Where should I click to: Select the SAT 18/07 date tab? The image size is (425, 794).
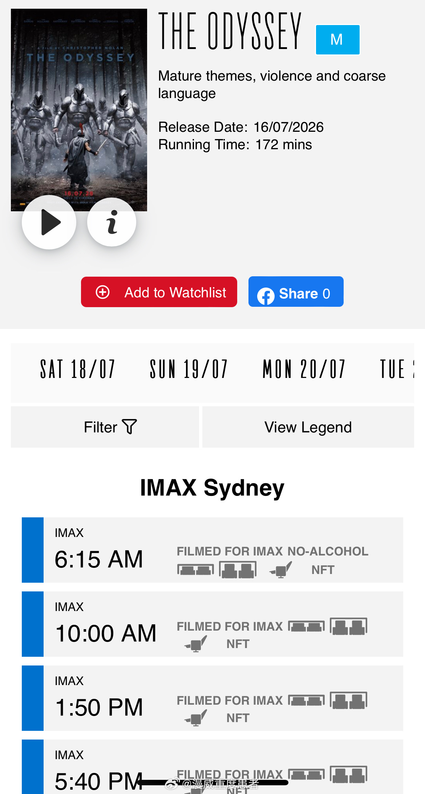click(77, 369)
